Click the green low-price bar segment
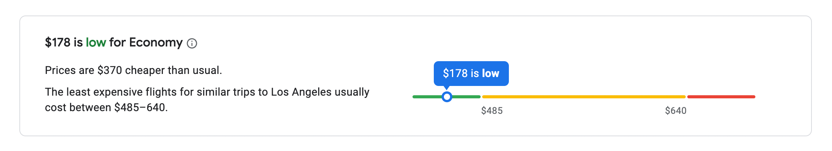Screen dimensions: 832x151 coord(447,97)
